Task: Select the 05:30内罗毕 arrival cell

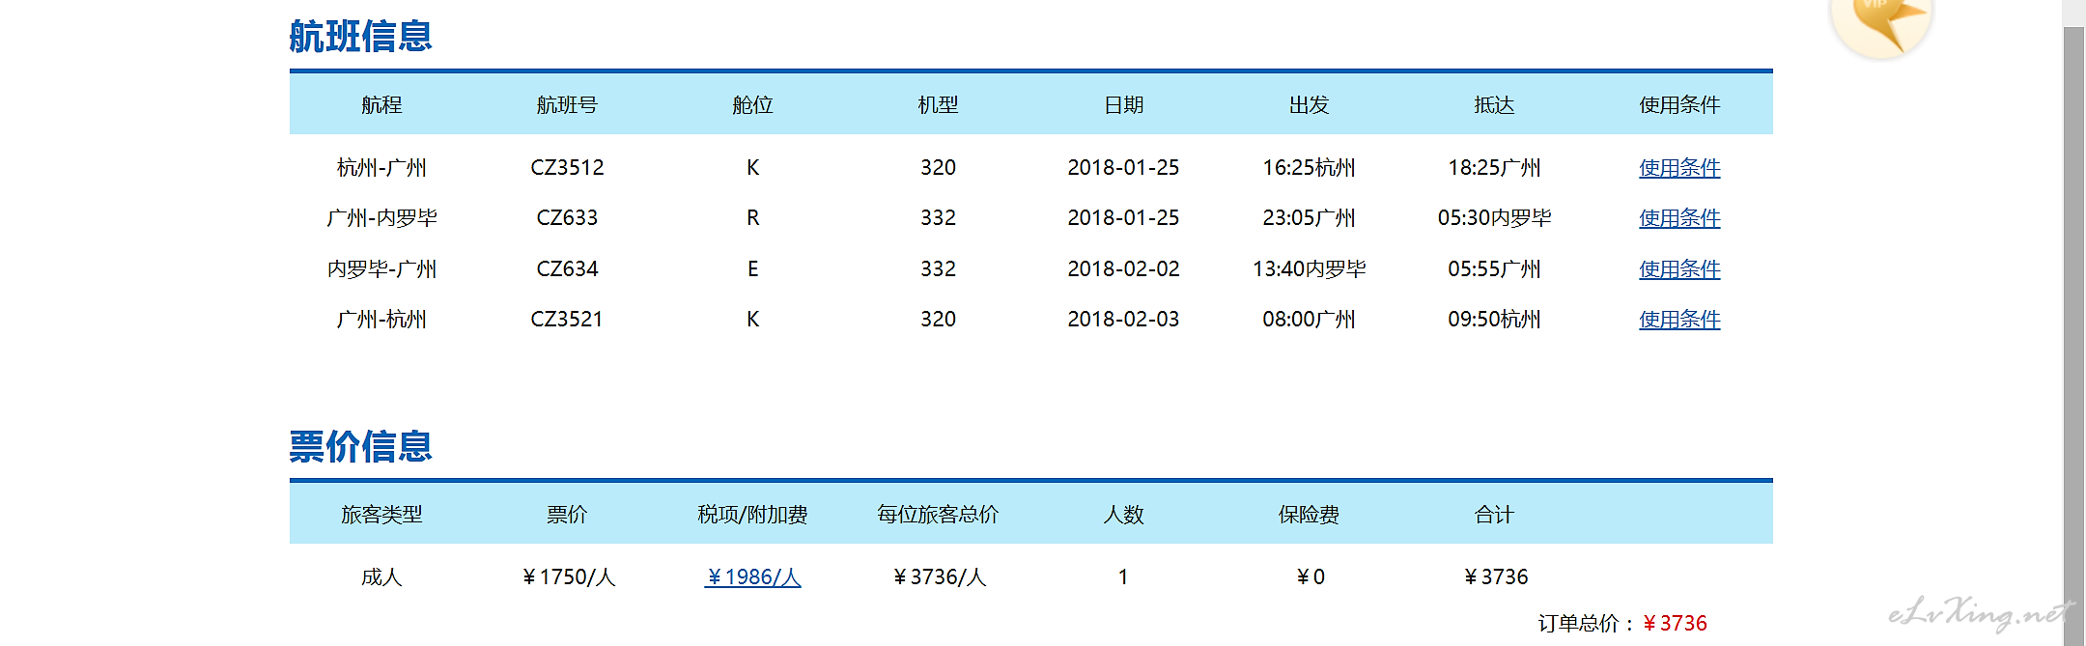Action: click(1494, 218)
